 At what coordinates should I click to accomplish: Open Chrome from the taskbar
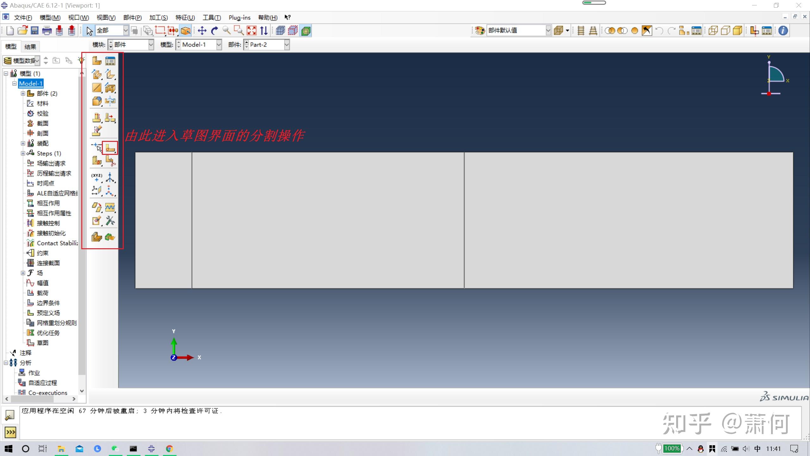[x=170, y=449]
